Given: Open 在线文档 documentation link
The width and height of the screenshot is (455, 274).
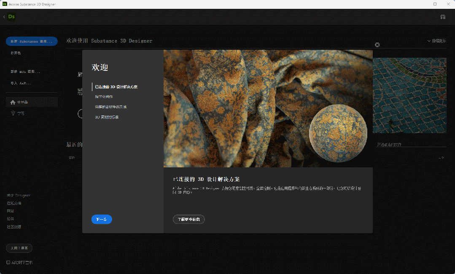Looking at the screenshot, I should (14, 203).
